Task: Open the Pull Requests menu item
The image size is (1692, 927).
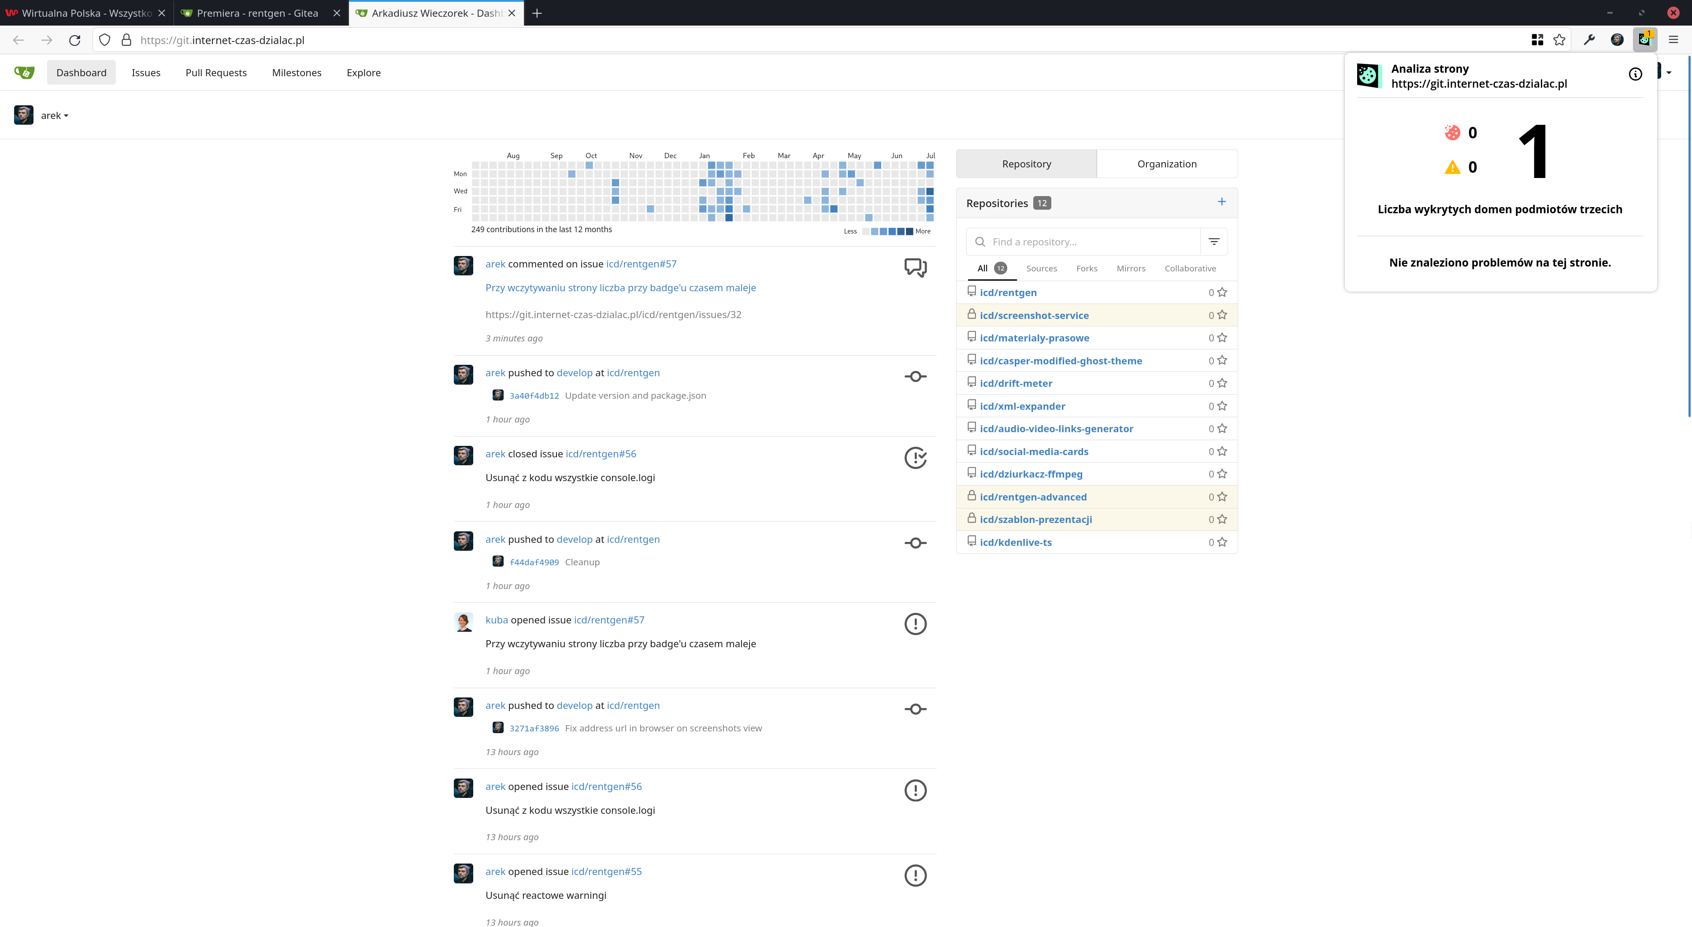Action: click(216, 73)
